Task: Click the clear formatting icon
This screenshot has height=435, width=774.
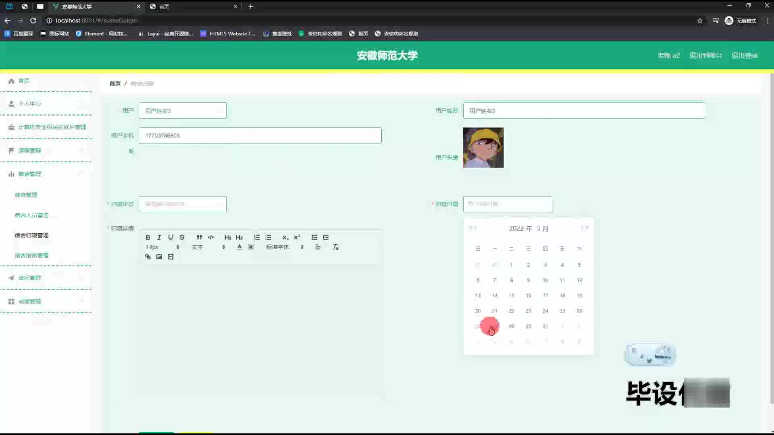Action: [x=335, y=247]
